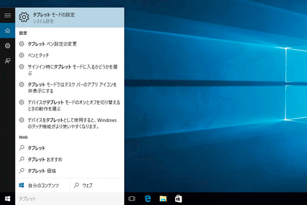Open タスク バーのアプリ アイコンを非表示にする result

[x=70, y=88]
